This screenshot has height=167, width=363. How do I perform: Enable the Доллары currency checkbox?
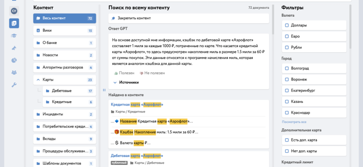(287, 25)
